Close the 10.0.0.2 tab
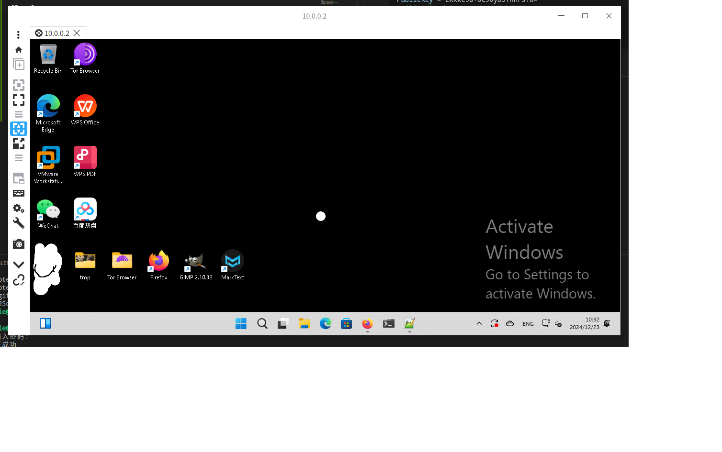This screenshot has height=452, width=722. [77, 33]
